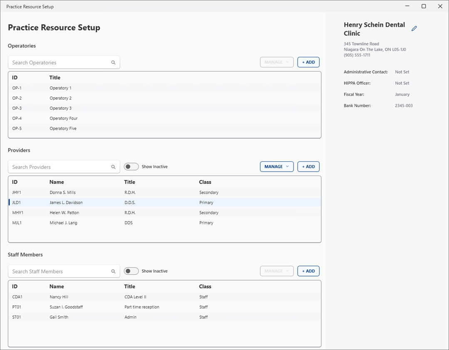Image resolution: width=449 pixels, height=350 pixels.
Task: Enable Show Inactive for Staff Members
Action: (131, 271)
